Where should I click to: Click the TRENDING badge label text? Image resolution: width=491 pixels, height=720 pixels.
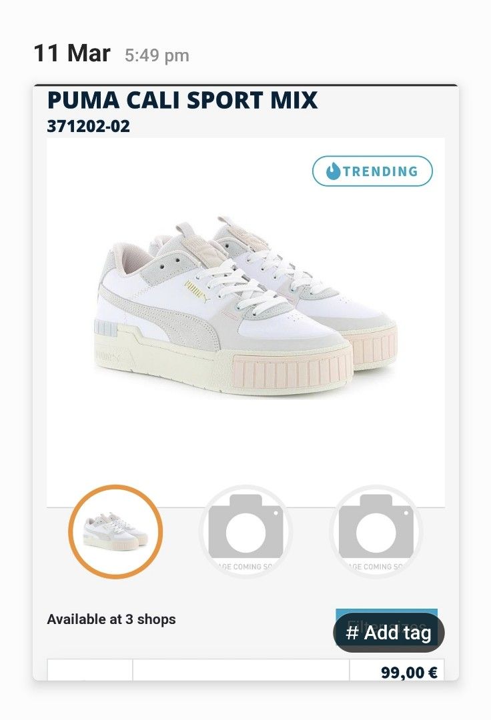click(380, 172)
